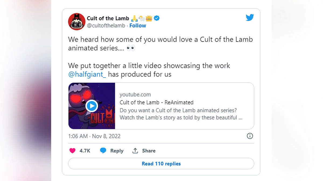Click the Twitter bird logo
323x181 pixels.
(x=250, y=18)
